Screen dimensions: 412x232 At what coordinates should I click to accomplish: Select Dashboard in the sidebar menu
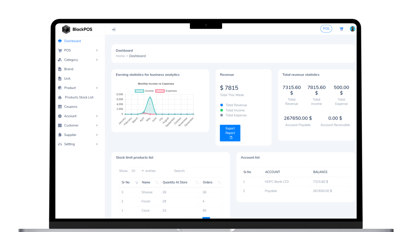coord(72,41)
